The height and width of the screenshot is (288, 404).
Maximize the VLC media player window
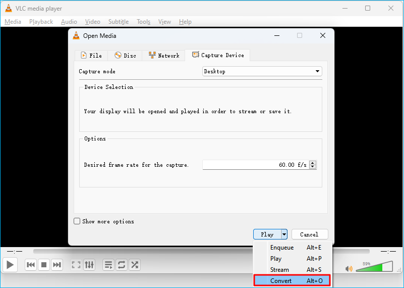[368, 8]
